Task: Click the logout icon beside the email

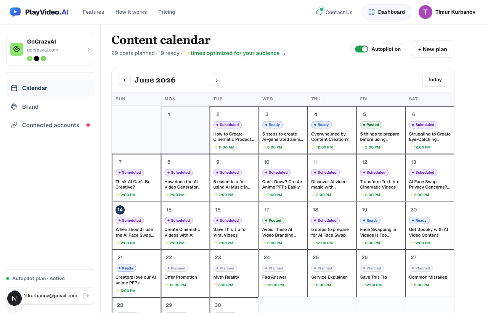Action: click(x=86, y=296)
